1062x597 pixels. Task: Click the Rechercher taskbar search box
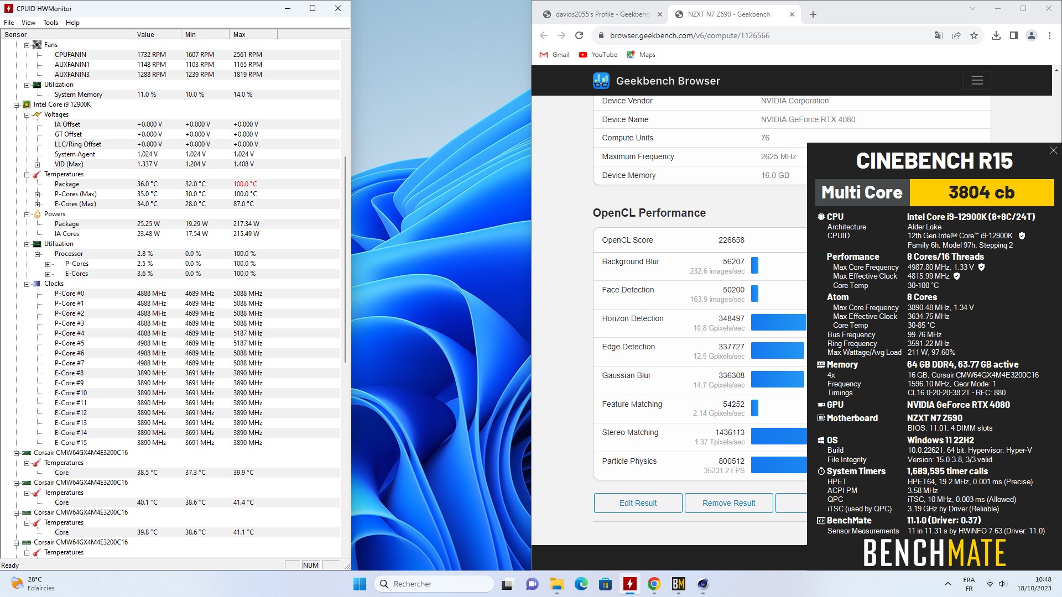pyautogui.click(x=434, y=584)
